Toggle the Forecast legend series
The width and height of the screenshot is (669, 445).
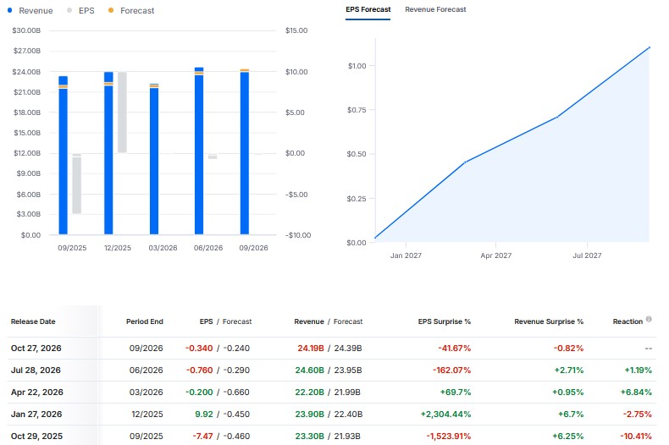(x=131, y=11)
